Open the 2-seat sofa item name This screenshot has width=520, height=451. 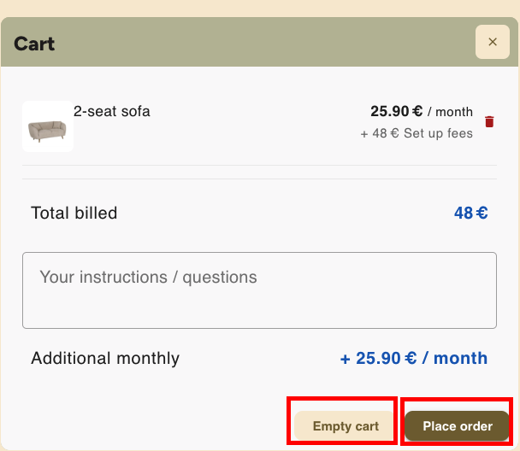[112, 111]
